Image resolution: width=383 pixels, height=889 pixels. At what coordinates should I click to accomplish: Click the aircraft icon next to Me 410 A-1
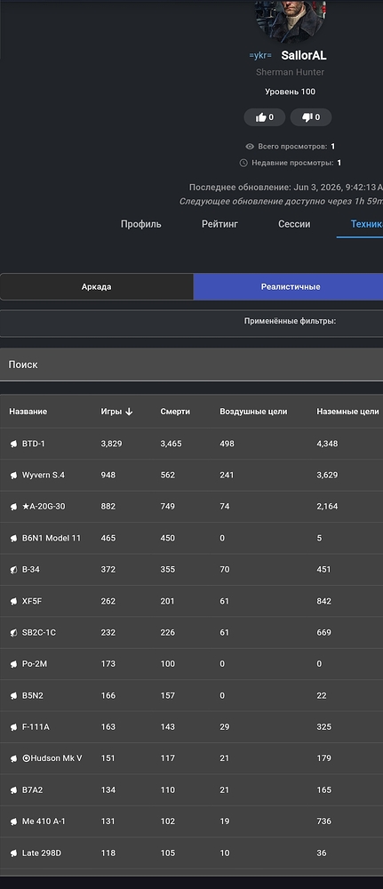pyautogui.click(x=13, y=821)
